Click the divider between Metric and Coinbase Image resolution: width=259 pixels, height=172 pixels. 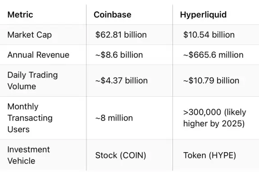[x=86, y=88]
